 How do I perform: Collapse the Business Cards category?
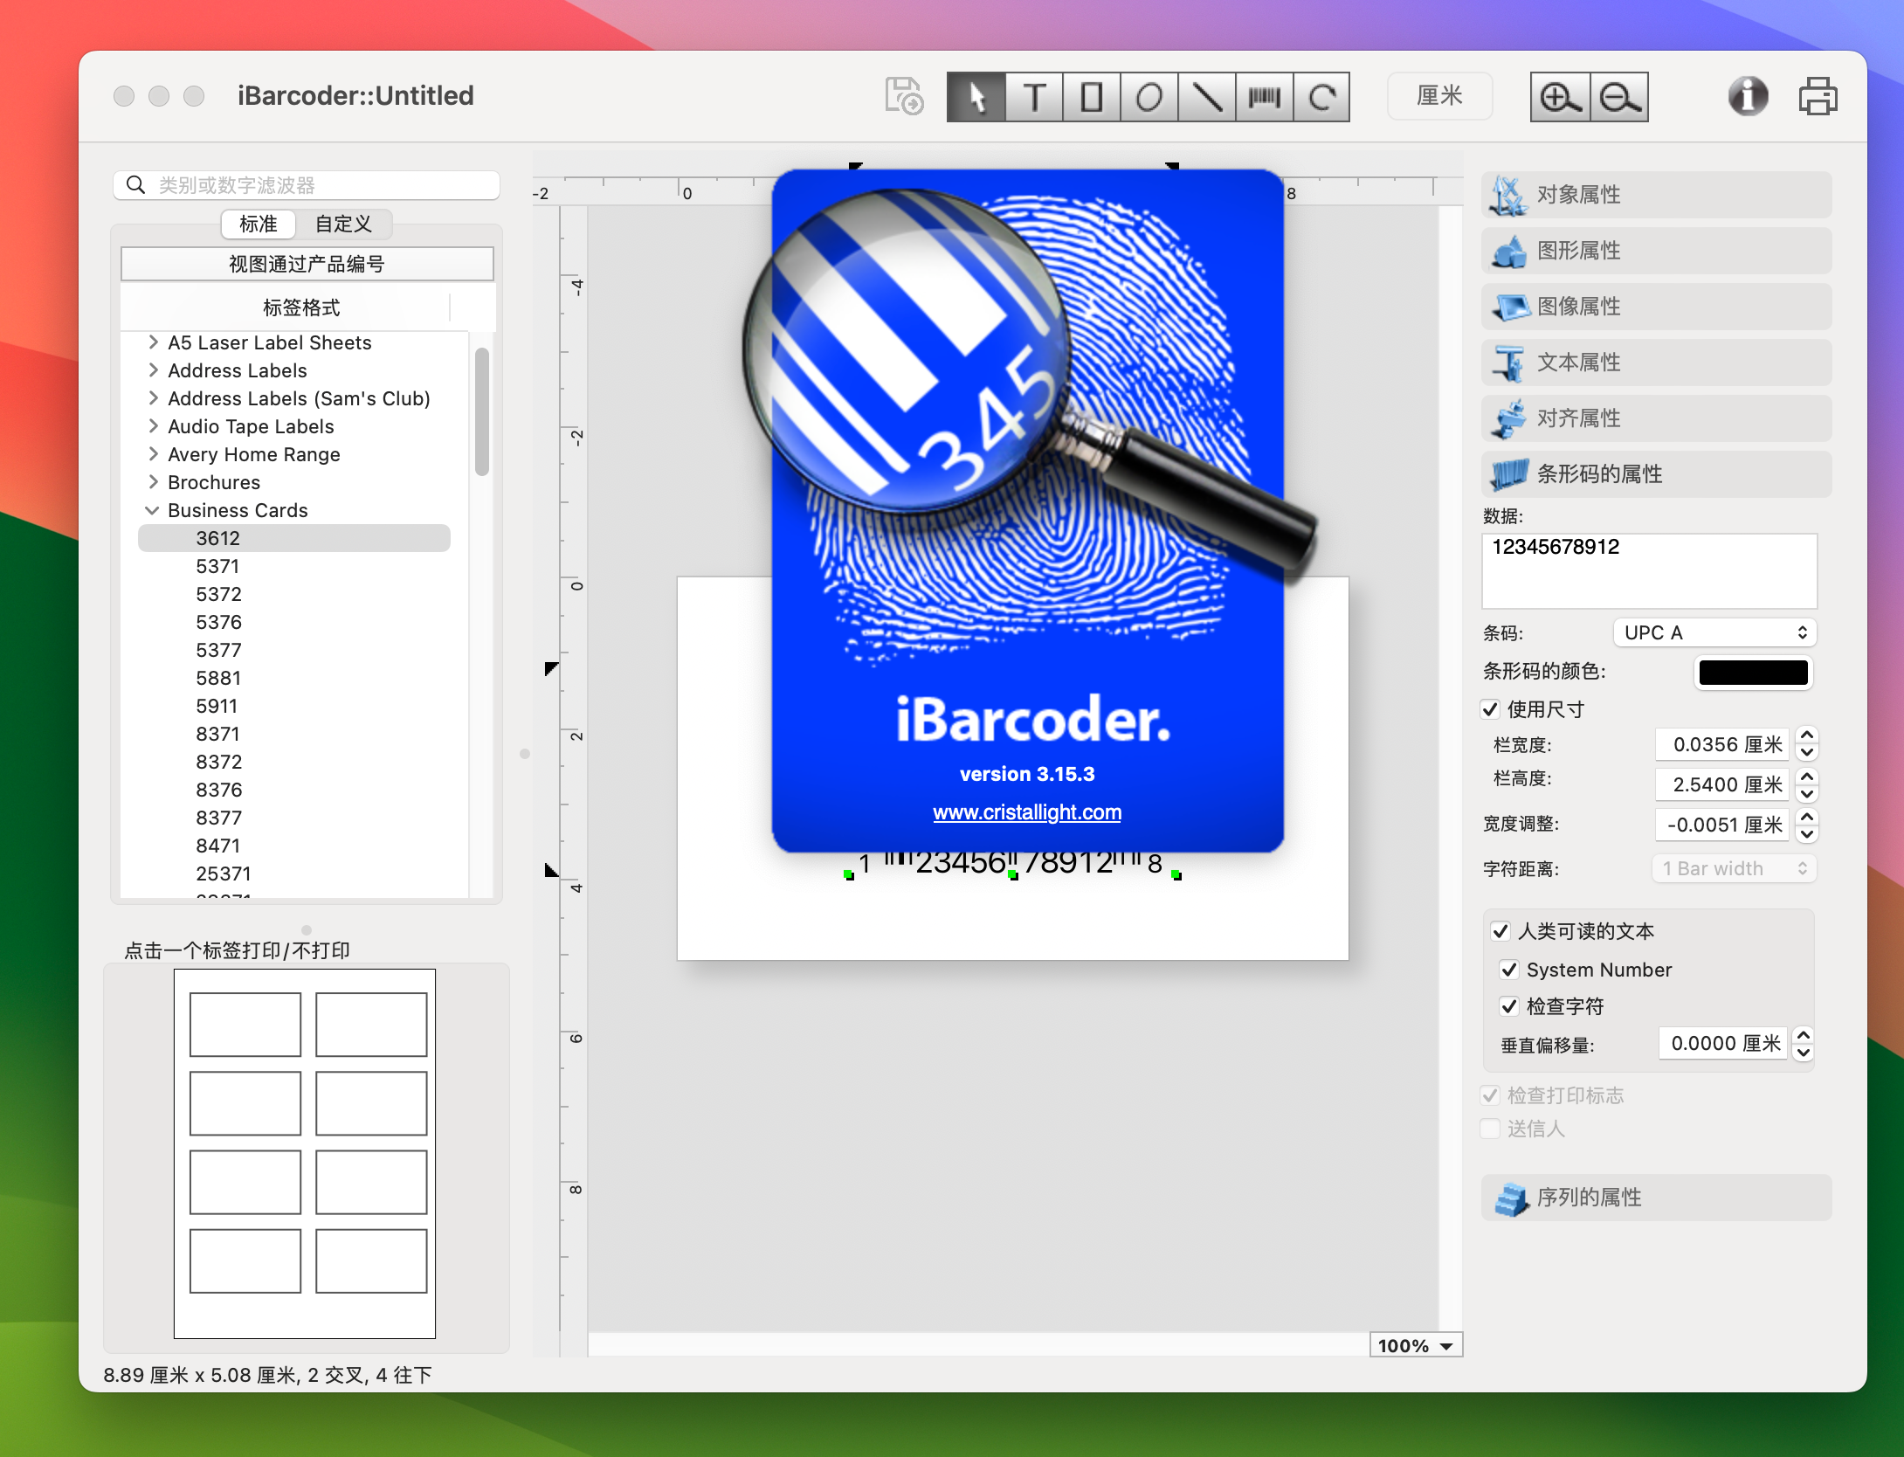click(x=153, y=510)
